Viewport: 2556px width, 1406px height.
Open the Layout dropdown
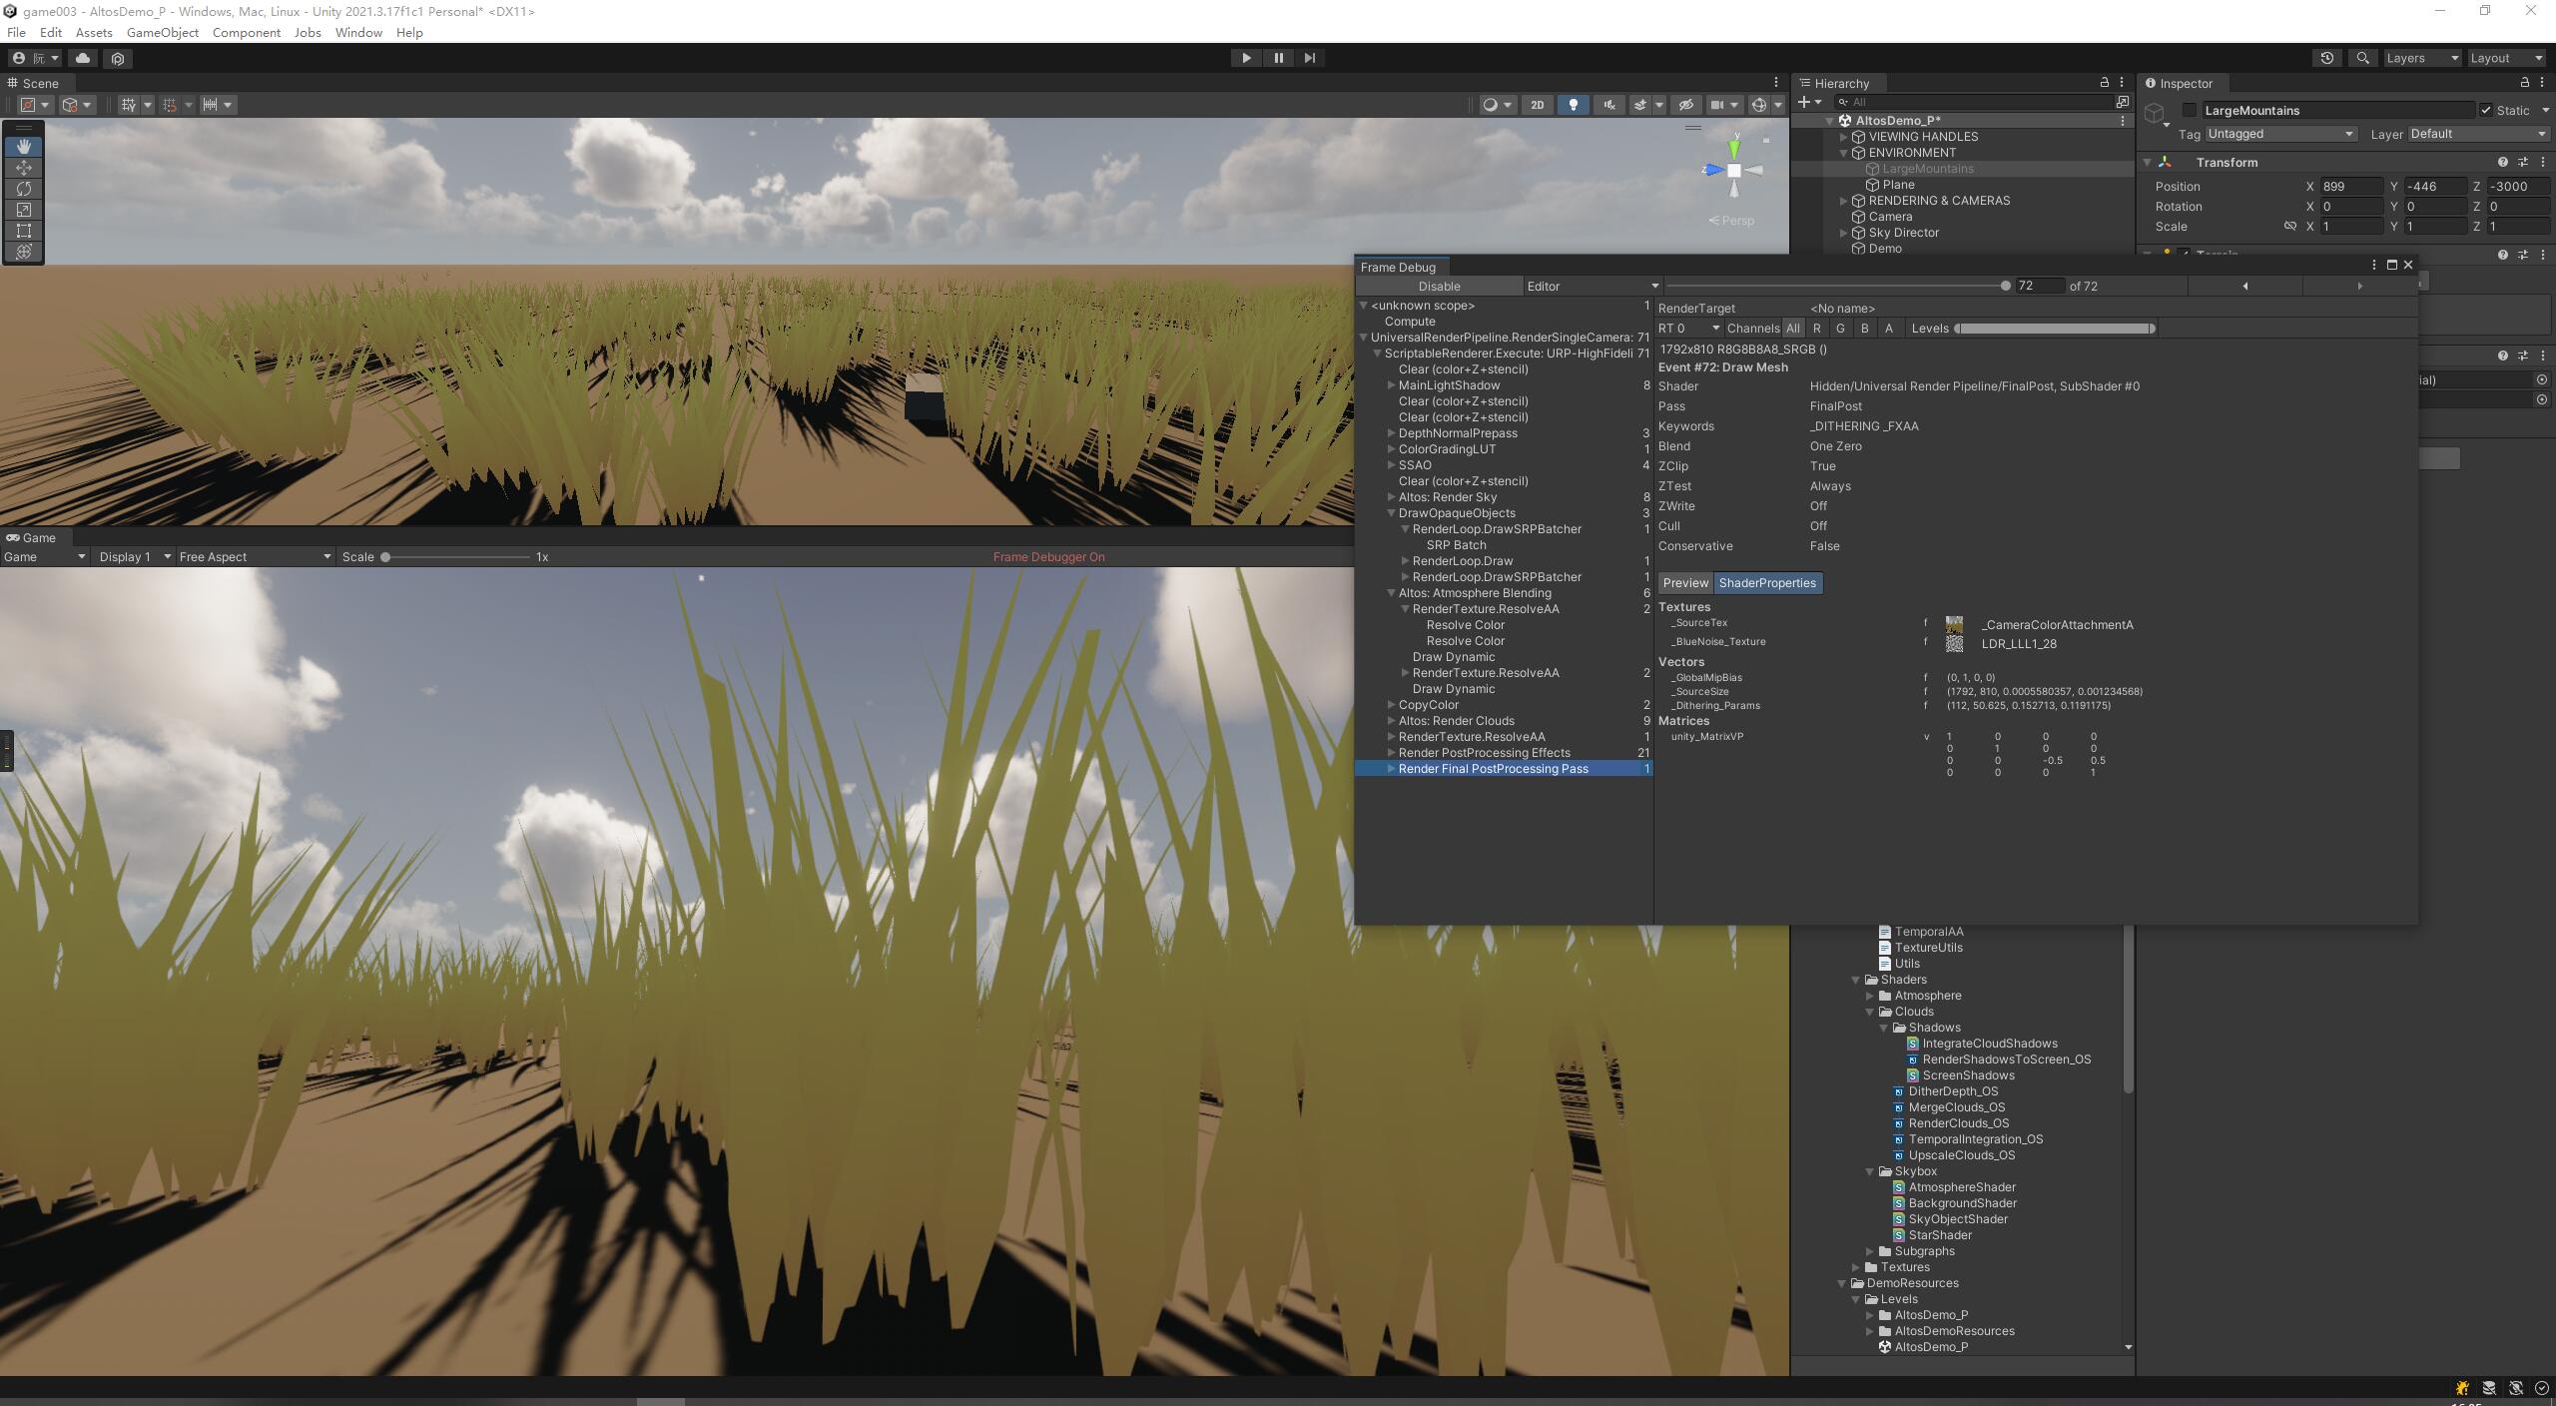2506,58
